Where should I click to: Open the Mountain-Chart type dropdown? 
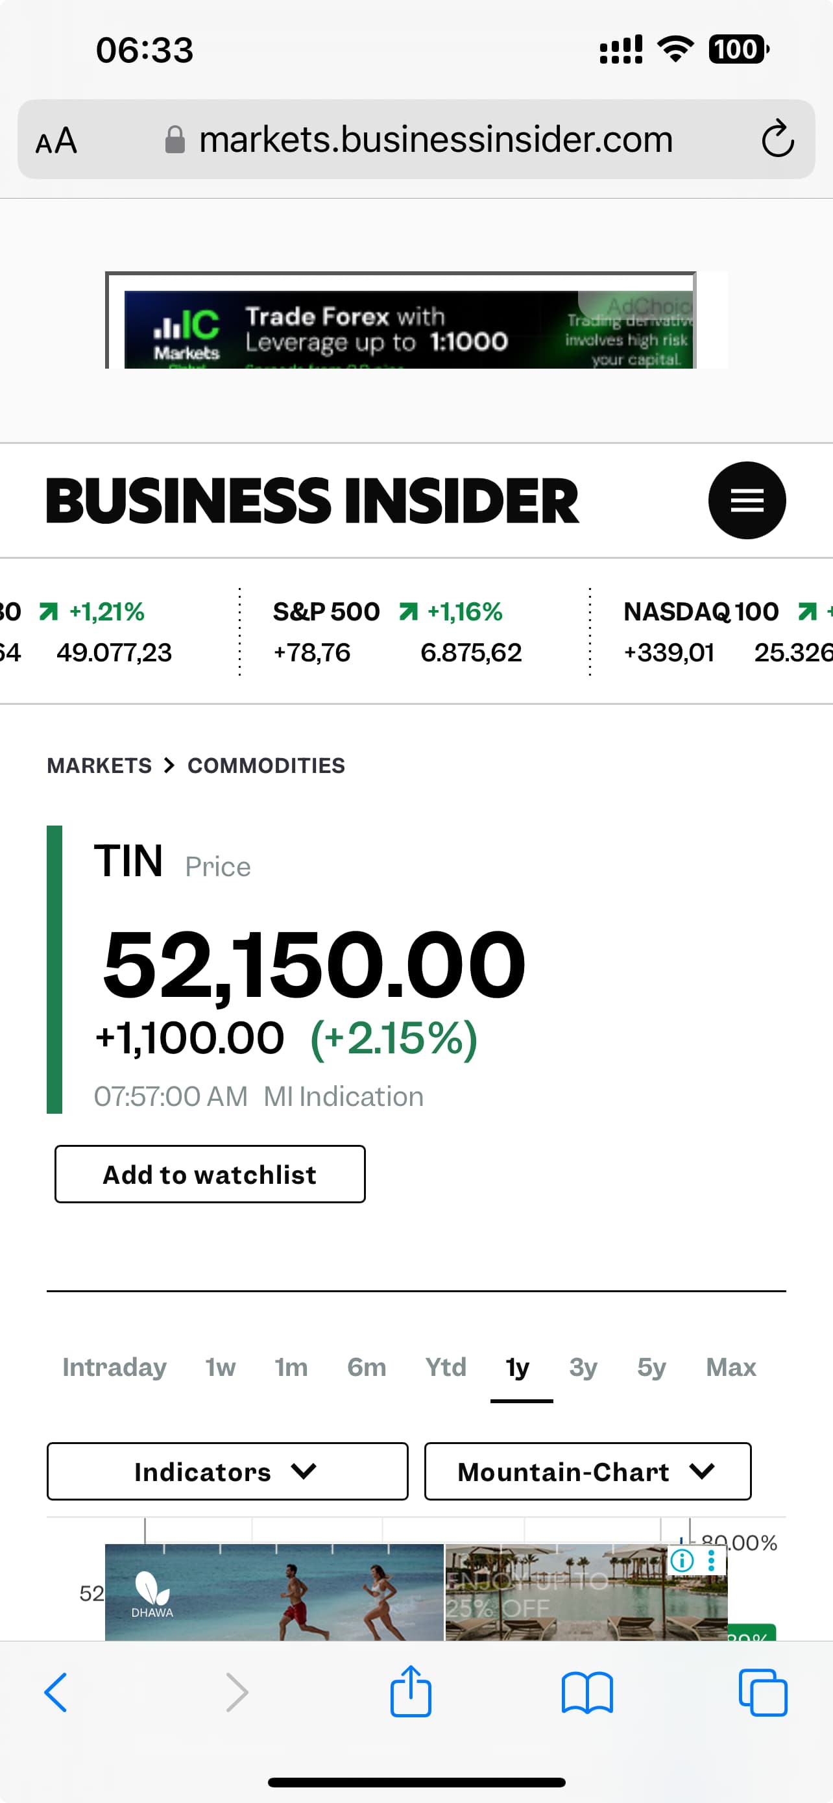coord(588,1471)
